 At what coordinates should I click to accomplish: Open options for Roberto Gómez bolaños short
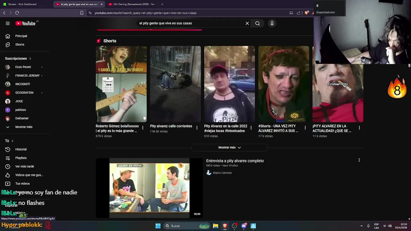[x=143, y=128]
